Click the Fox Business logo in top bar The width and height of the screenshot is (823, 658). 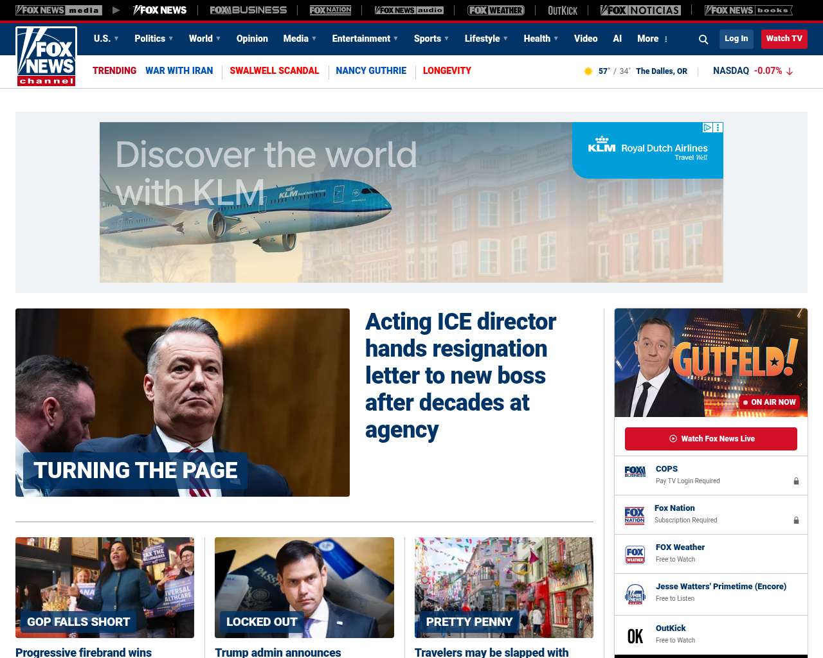pyautogui.click(x=248, y=10)
